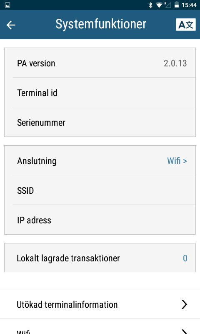
Task: Tap the SSID row
Action: 100,190
